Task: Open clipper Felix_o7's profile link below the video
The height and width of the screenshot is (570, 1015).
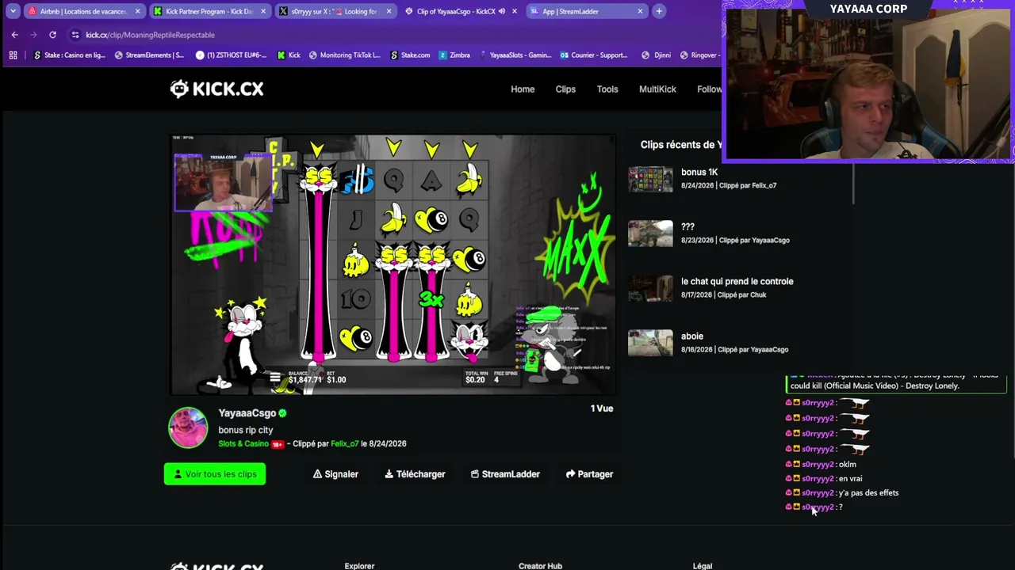Action: coord(345,444)
